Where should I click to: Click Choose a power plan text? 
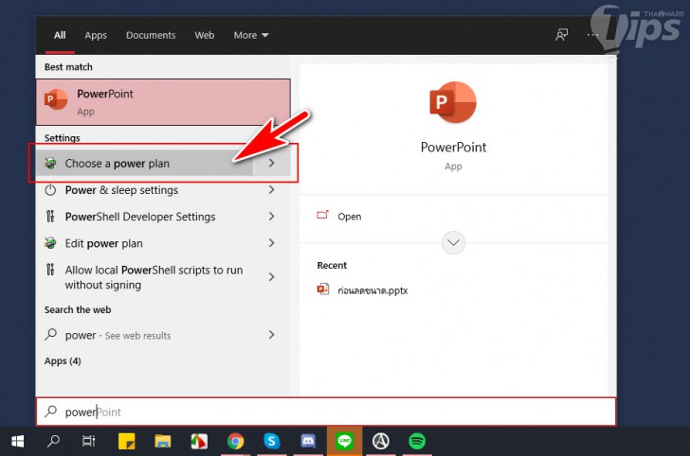coord(118,164)
